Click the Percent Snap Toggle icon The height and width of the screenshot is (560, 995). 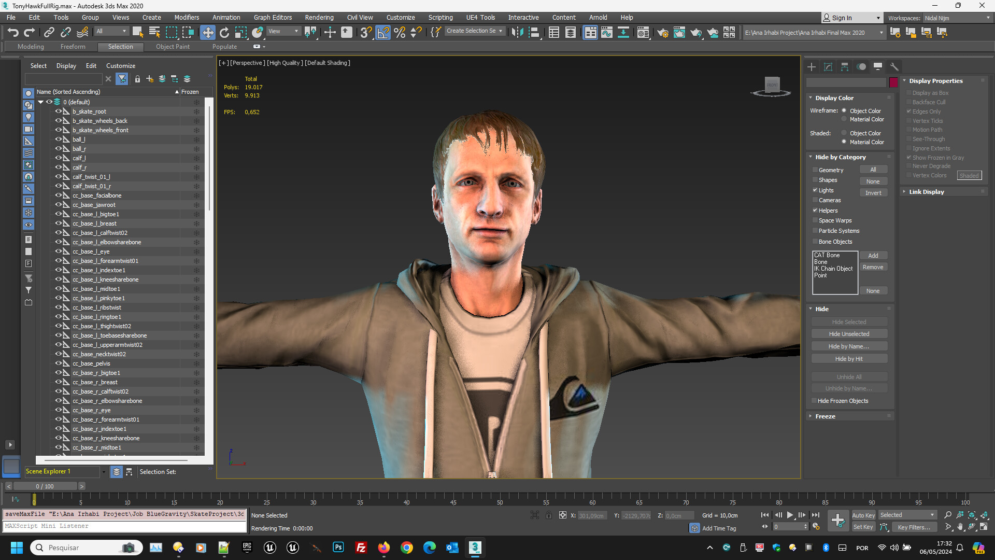pyautogui.click(x=399, y=32)
